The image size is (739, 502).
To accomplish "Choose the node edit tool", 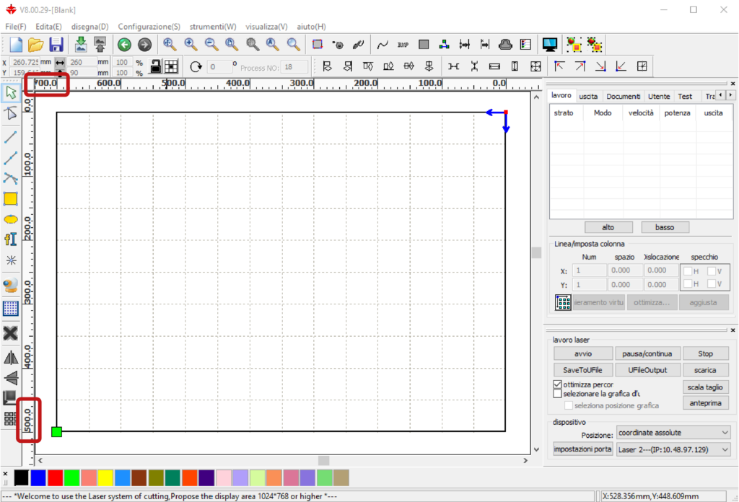I will (11, 113).
